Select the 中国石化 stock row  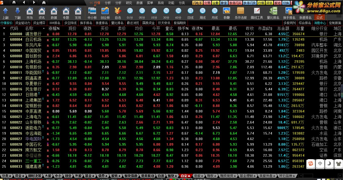coord(171,144)
